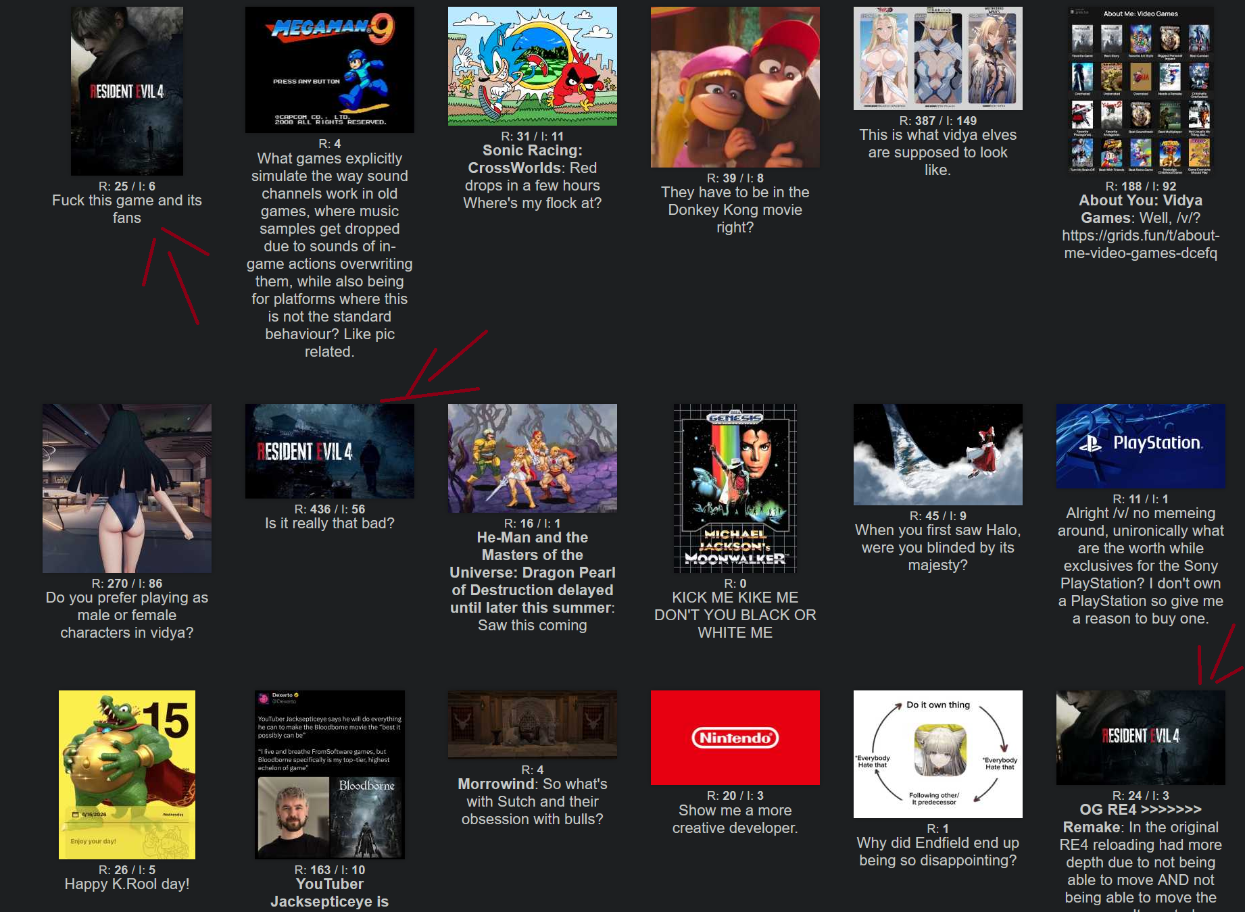This screenshot has width=1245, height=912.
Task: Click the Dexerto Bloodborne tweet thumbnail
Action: (330, 775)
